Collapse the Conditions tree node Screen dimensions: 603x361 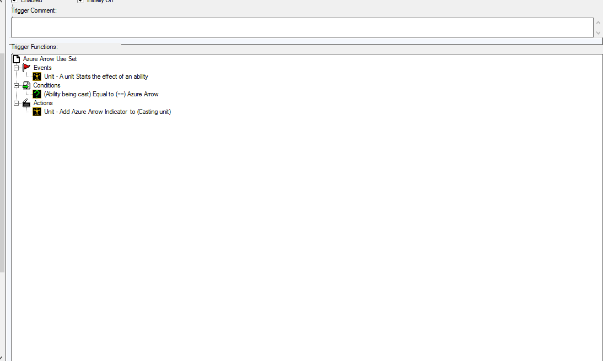(x=16, y=86)
